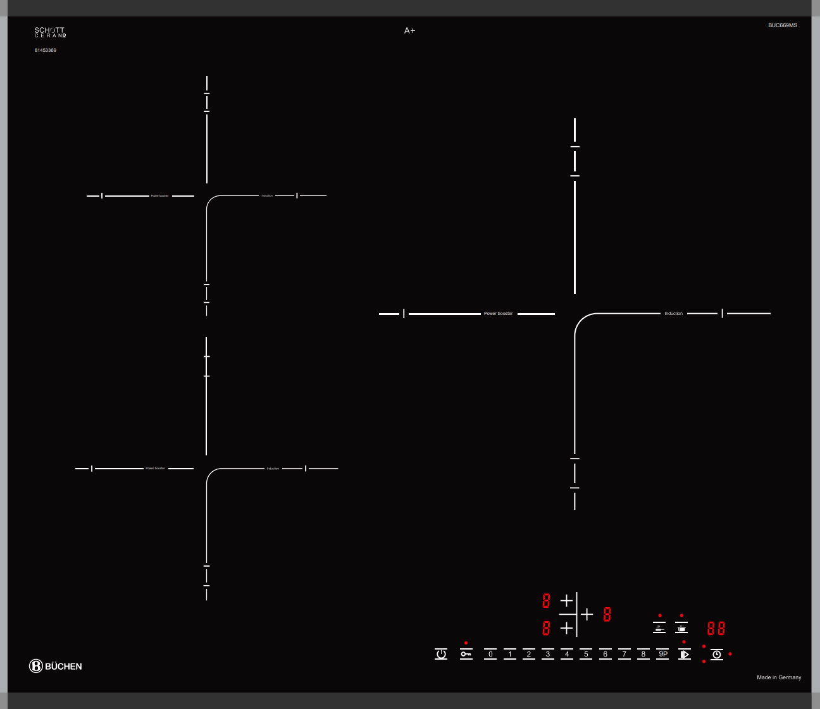
Task: Tap the timer clock icon
Action: coord(716,655)
